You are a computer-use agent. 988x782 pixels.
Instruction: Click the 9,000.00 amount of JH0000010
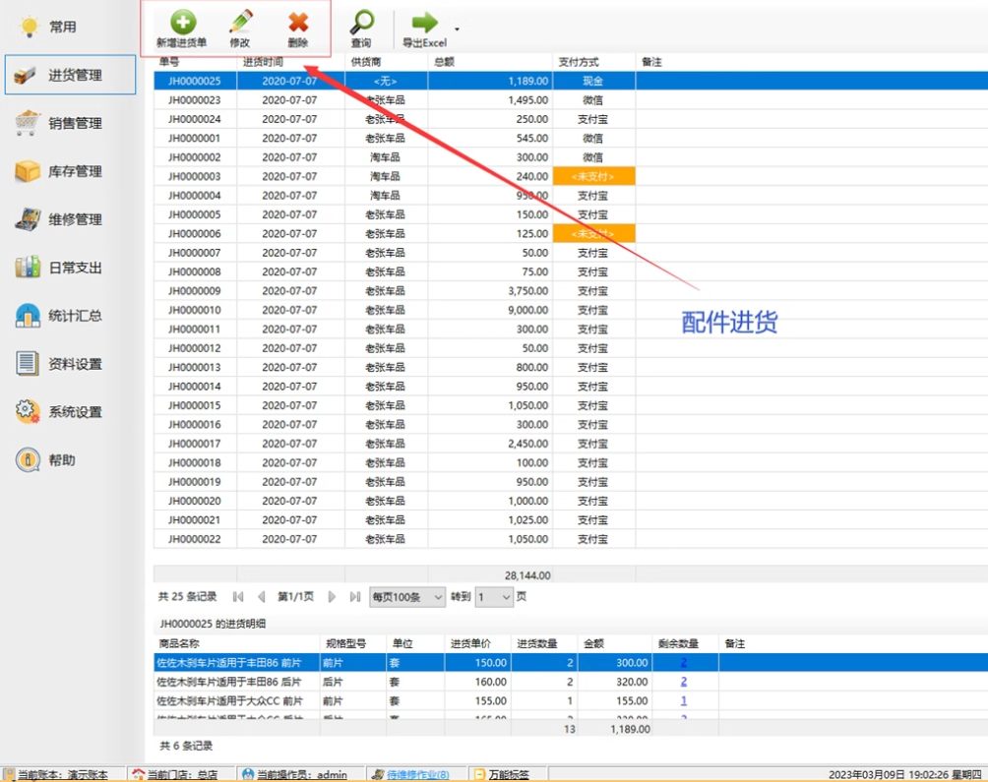pos(528,310)
